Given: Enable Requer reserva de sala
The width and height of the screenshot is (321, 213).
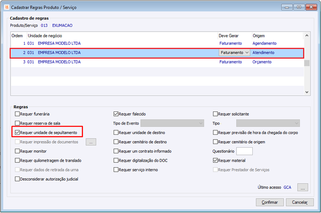Looking at the screenshot, I should 17,123.
